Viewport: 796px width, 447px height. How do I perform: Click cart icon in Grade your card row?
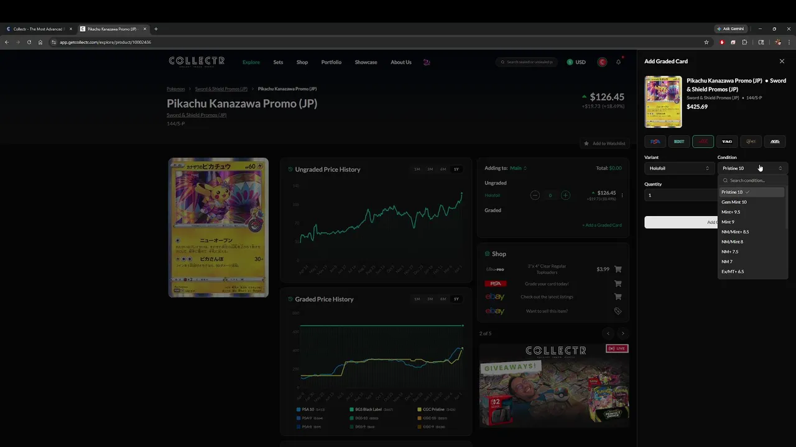[618, 284]
